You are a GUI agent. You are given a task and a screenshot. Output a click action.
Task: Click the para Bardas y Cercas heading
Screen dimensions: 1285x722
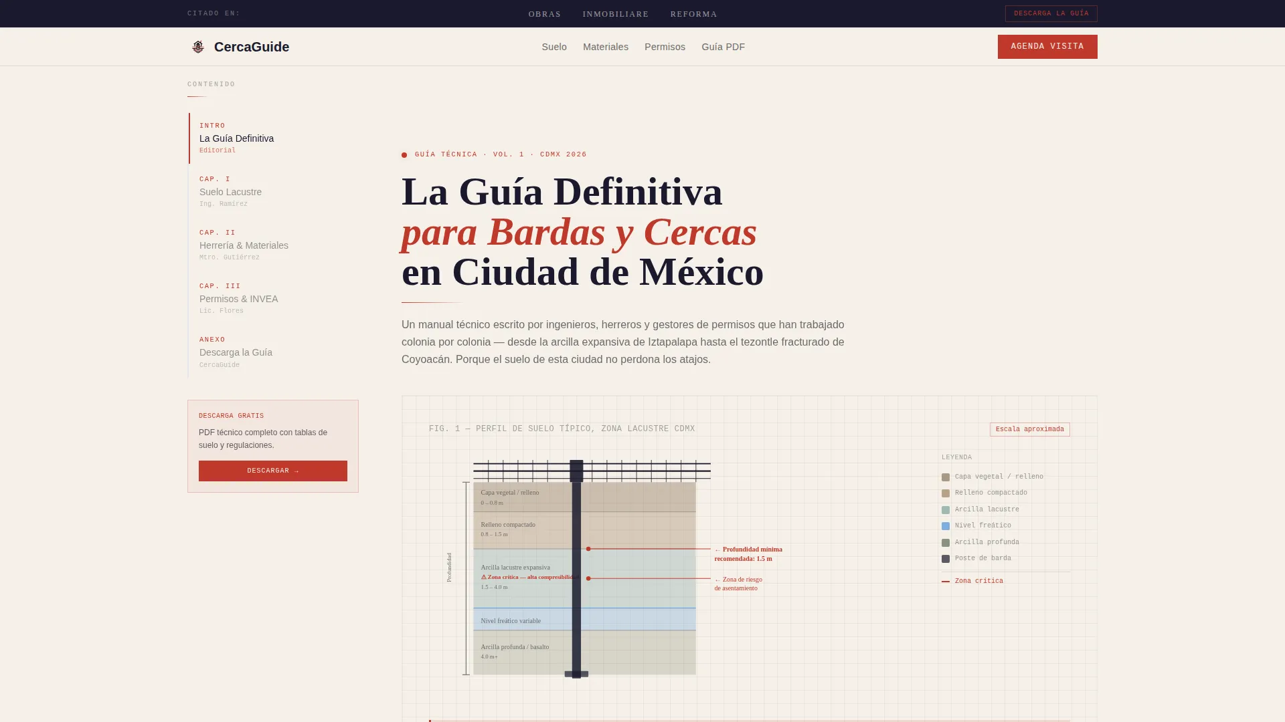(579, 232)
